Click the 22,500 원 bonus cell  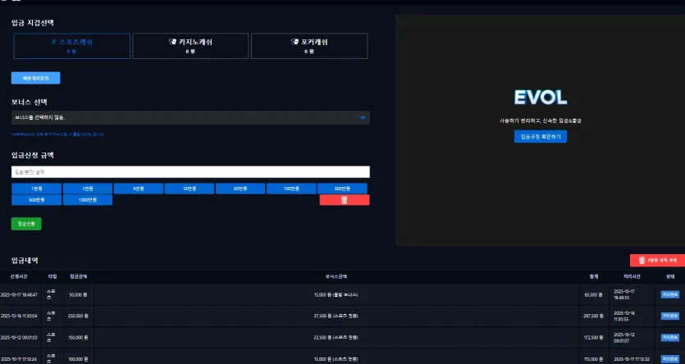pyautogui.click(x=336, y=338)
